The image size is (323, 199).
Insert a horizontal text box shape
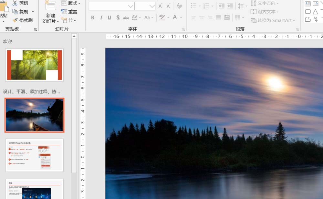coord(308,4)
